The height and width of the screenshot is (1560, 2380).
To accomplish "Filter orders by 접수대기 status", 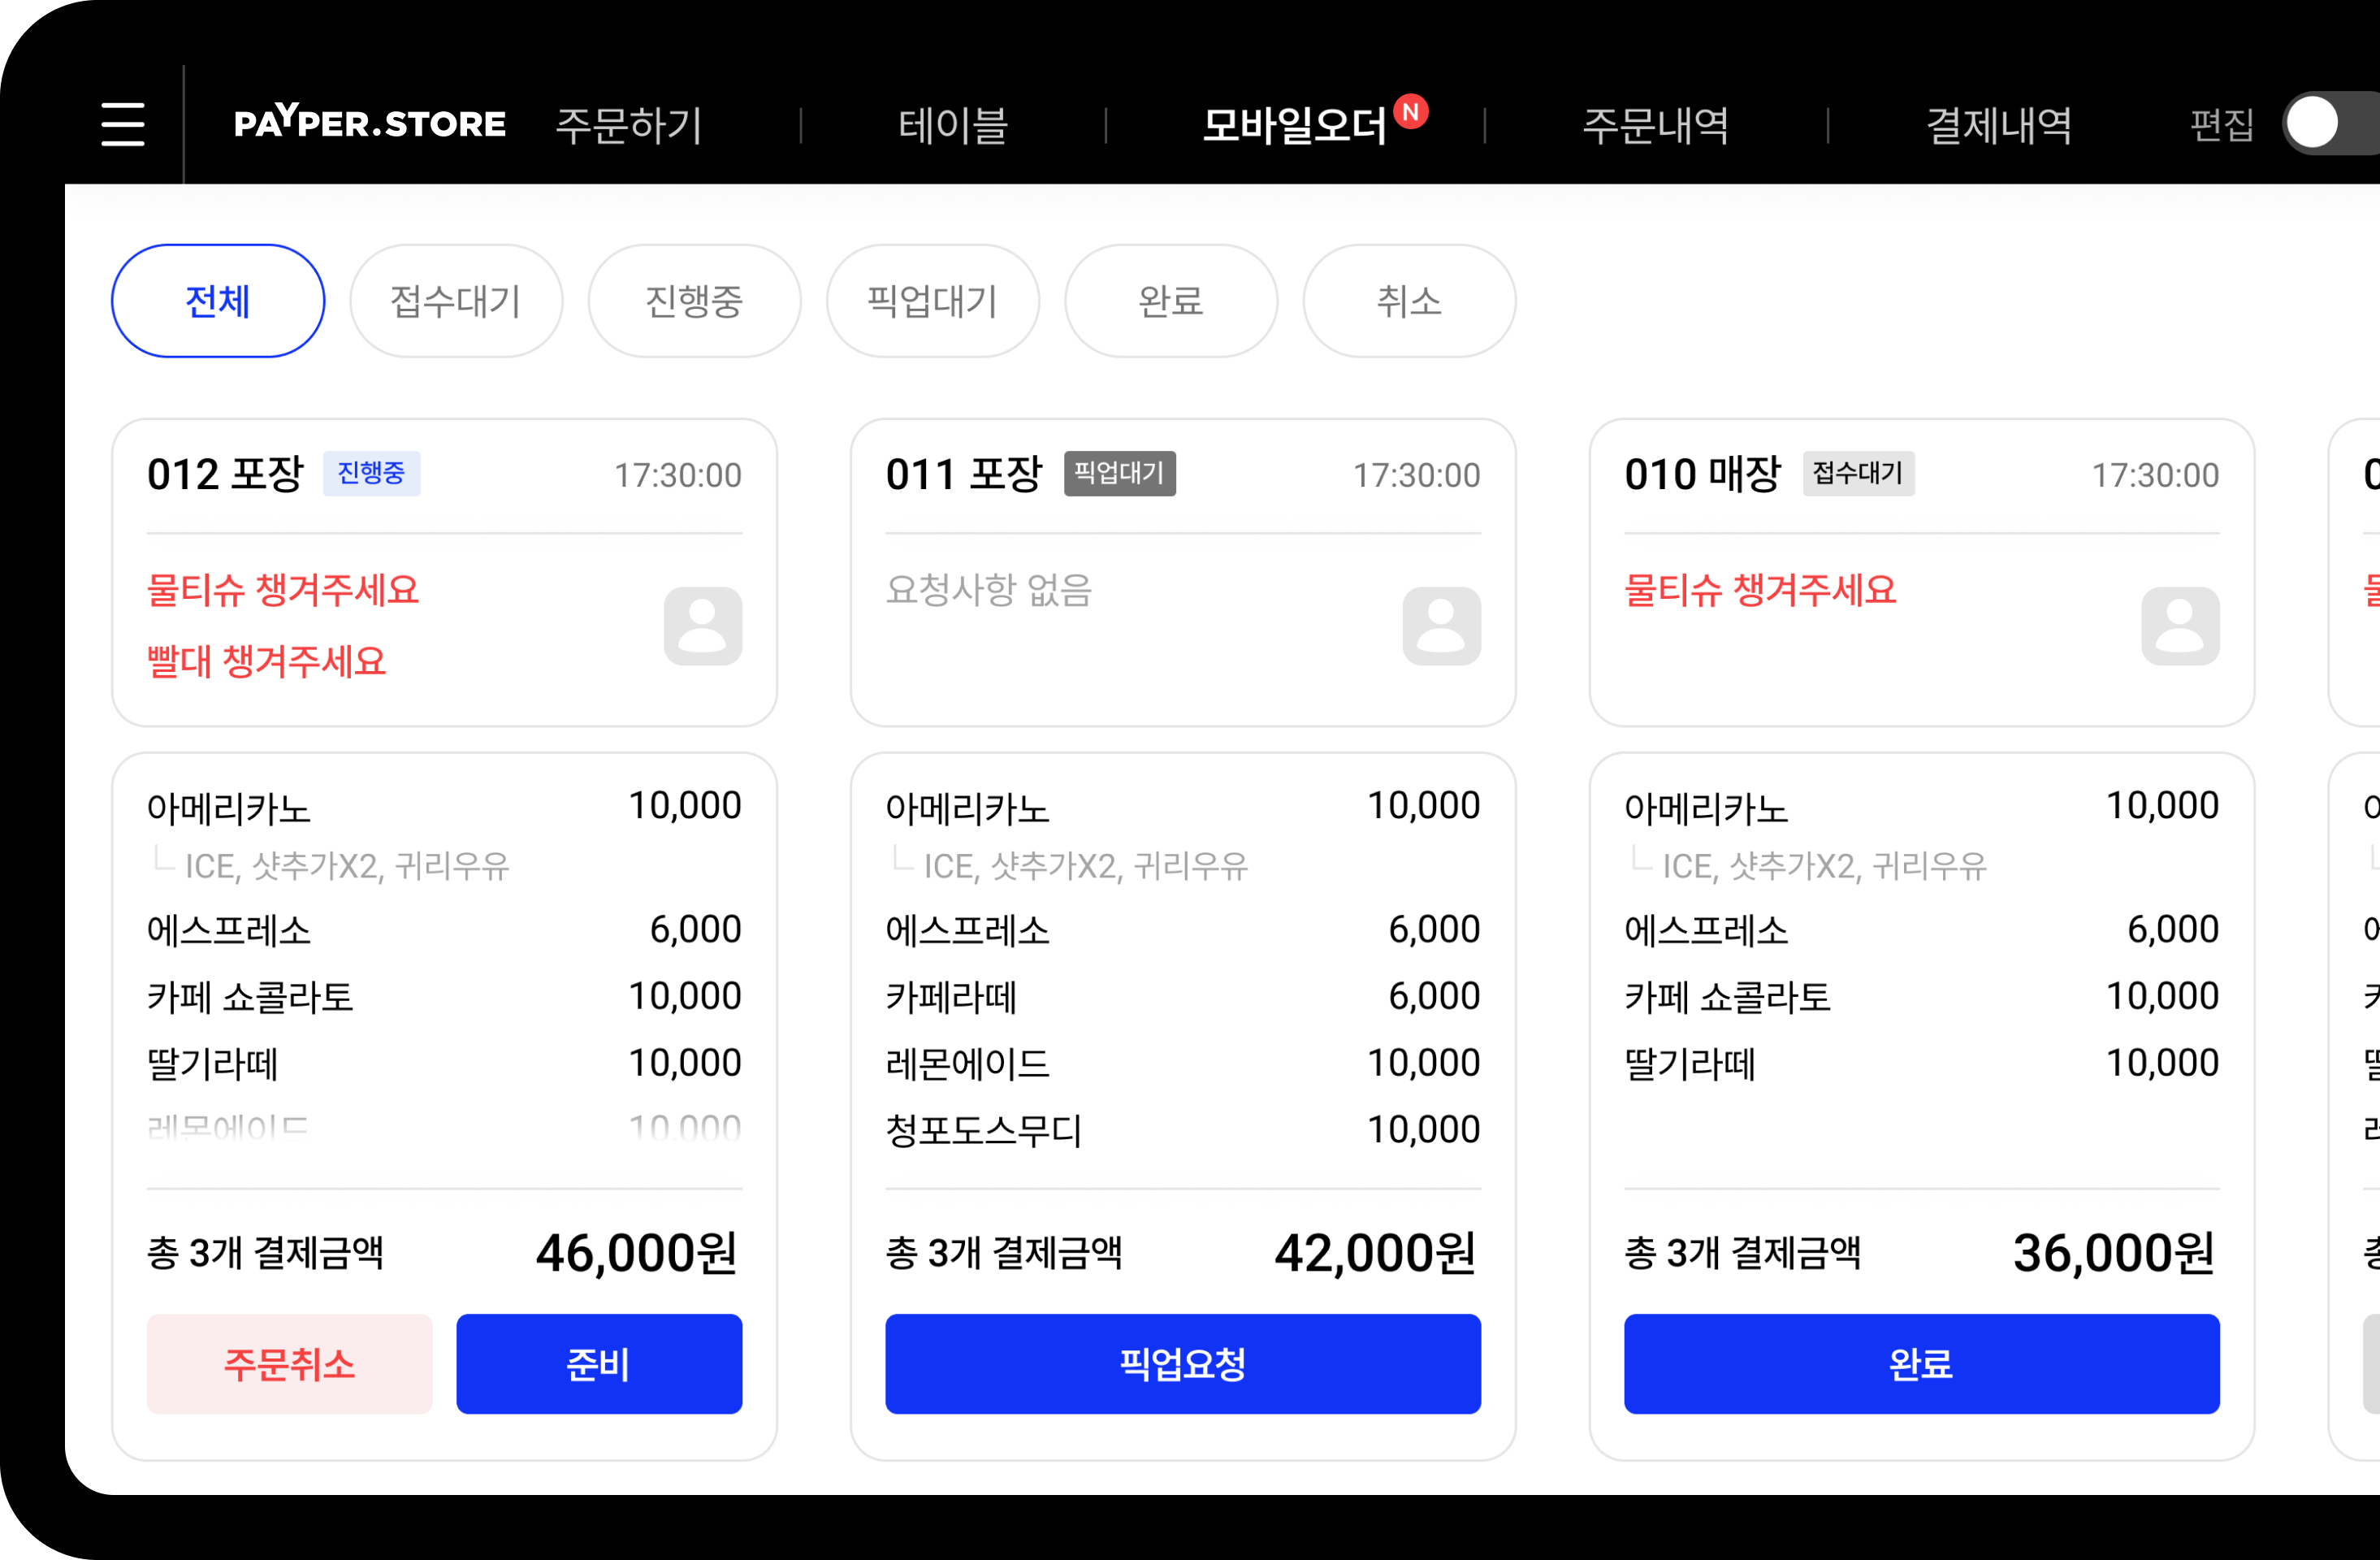I will pos(456,301).
